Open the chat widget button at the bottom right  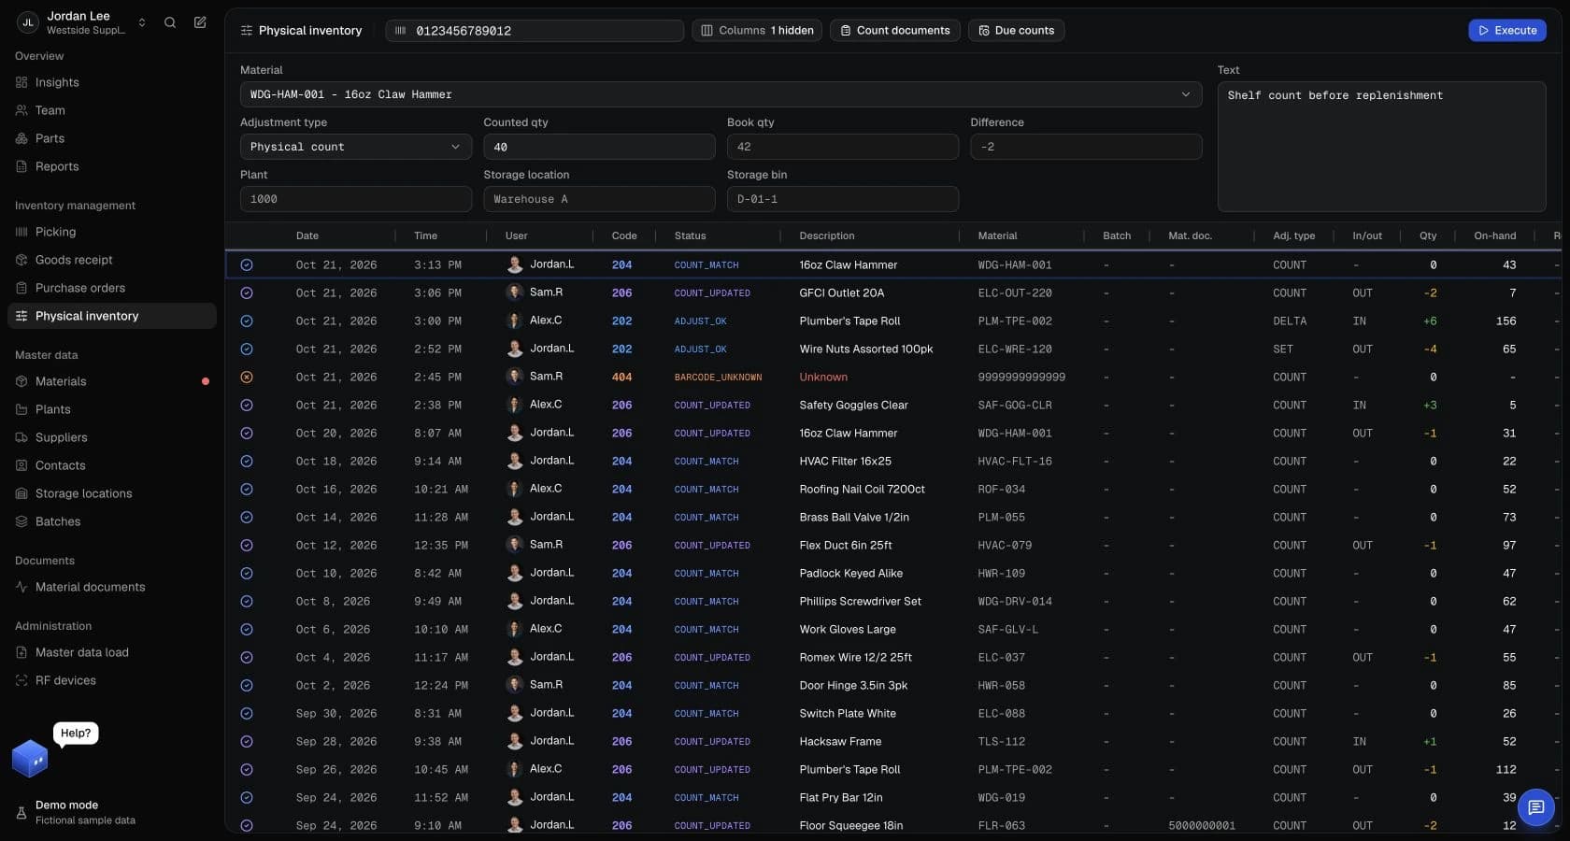click(1535, 807)
